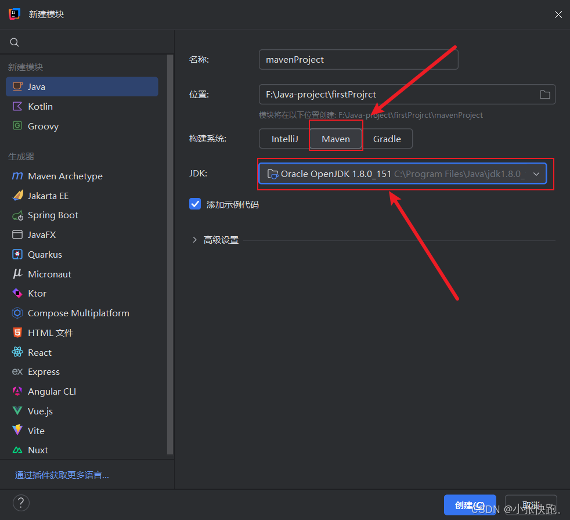
Task: Select Nuxt generator label
Action: coord(38,450)
